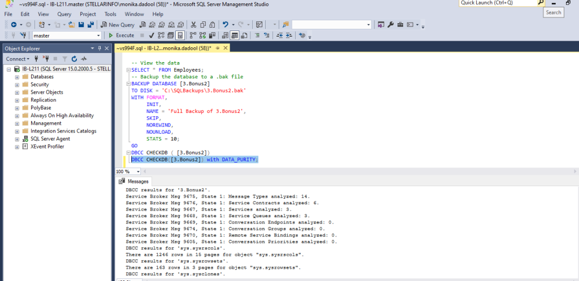Viewport: 579px width, 281px height.
Task: Click the Object Explorer pin icon
Action: coord(100,49)
